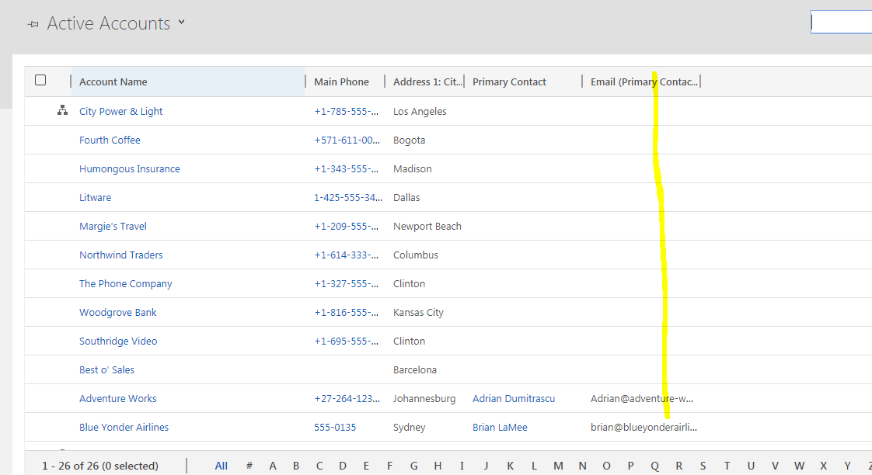Filter accounts by letter Q
Viewport: 872px width, 475px height.
[x=654, y=466]
